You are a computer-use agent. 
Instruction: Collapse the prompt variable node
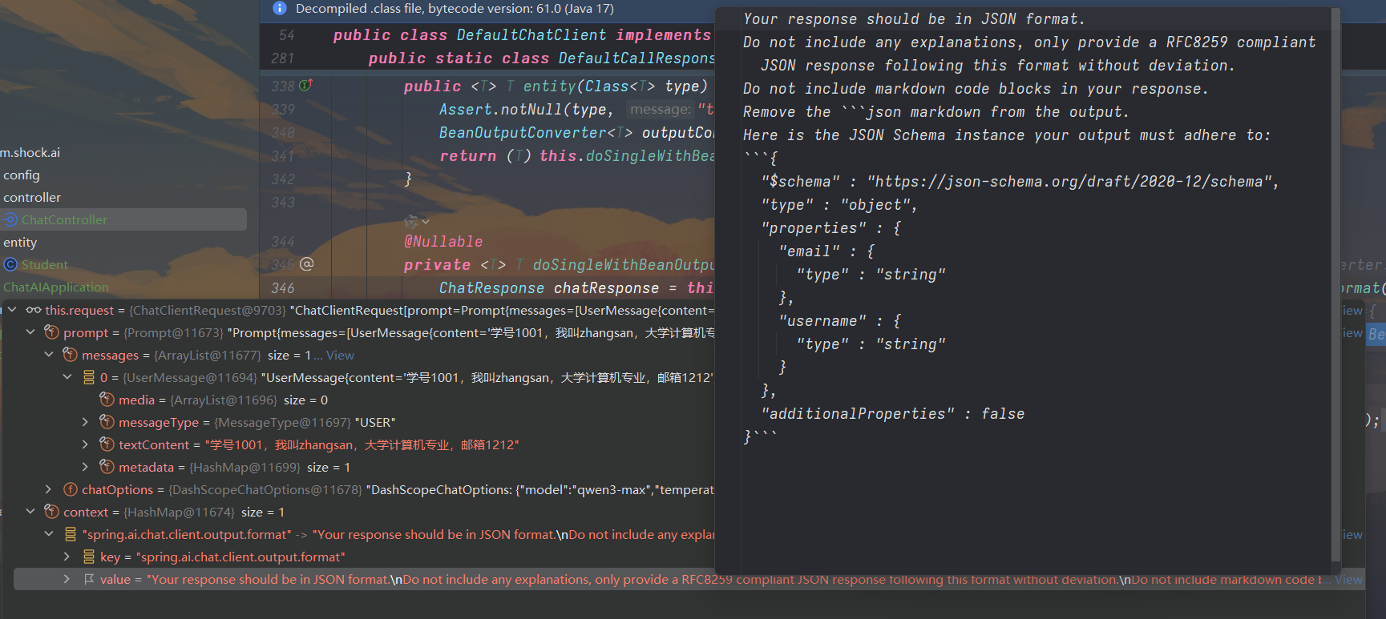pos(30,332)
